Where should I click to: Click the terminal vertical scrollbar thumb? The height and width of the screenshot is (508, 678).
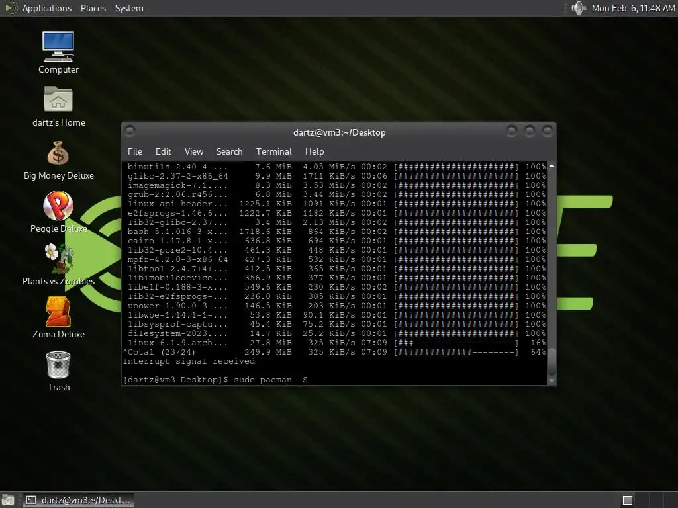click(552, 360)
